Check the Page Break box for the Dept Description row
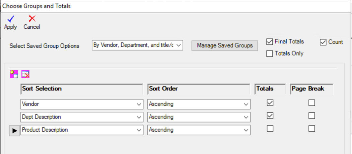The height and width of the screenshot is (154, 352). tap(311, 115)
